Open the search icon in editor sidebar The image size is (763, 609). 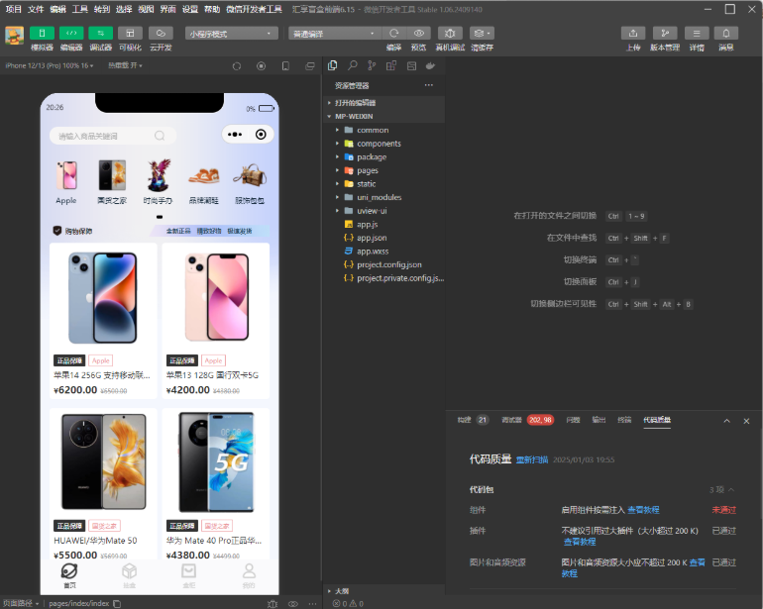(352, 65)
